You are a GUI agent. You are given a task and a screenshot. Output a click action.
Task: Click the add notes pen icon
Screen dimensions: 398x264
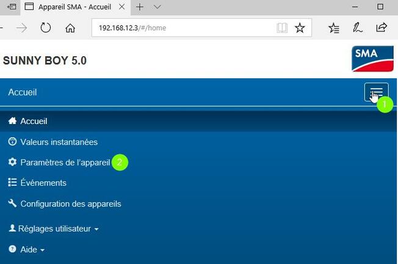pos(357,28)
